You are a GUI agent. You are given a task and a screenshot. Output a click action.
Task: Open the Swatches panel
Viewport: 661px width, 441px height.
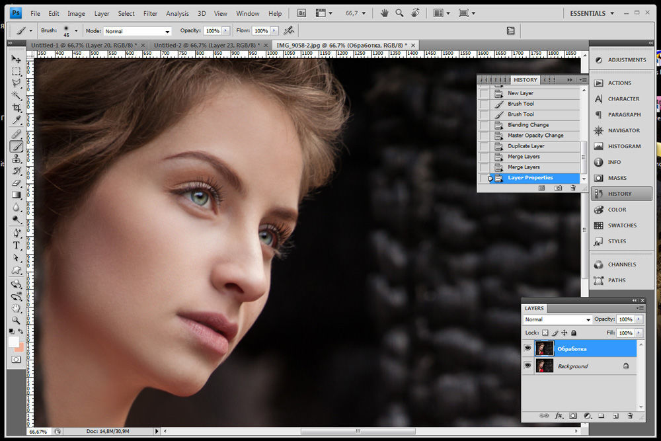tap(621, 225)
